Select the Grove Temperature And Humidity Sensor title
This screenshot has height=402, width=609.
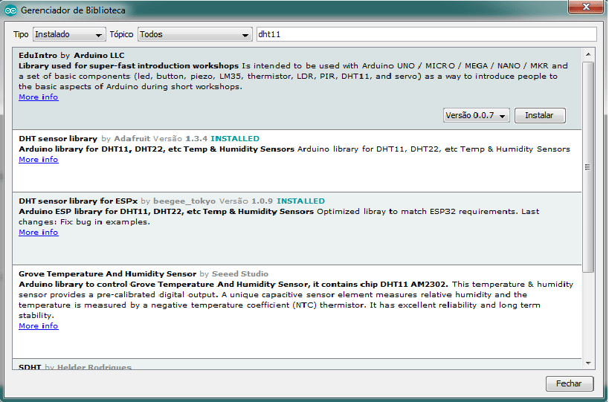coord(108,274)
